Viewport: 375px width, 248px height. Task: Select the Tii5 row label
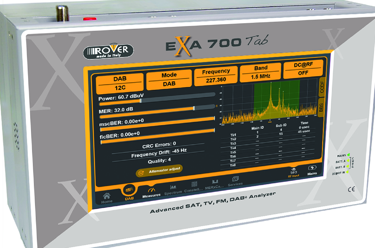click(x=233, y=153)
